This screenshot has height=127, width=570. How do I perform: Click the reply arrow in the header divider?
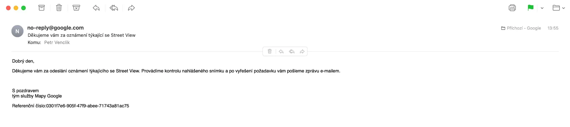tap(281, 51)
